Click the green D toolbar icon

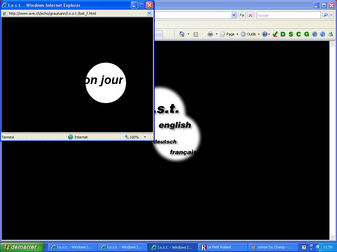pyautogui.click(x=283, y=34)
